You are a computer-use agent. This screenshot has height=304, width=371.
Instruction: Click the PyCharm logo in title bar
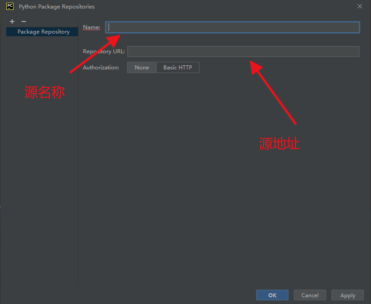[9, 6]
